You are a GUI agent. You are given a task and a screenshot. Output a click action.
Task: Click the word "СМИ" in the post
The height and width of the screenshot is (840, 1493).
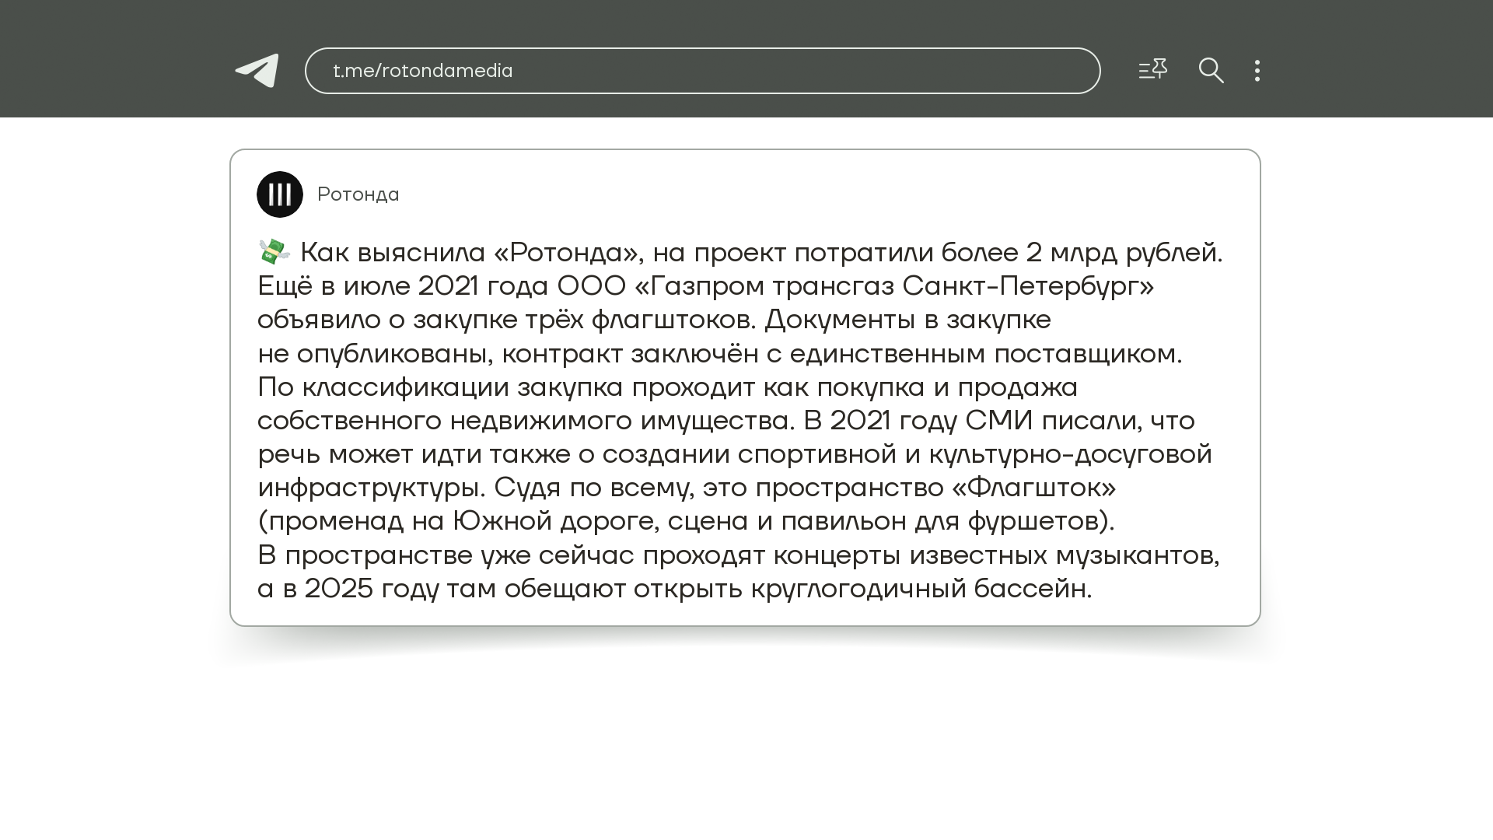point(998,421)
